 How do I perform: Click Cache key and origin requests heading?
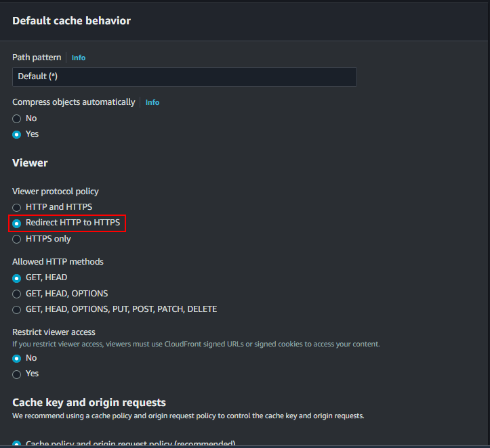pyautogui.click(x=89, y=403)
